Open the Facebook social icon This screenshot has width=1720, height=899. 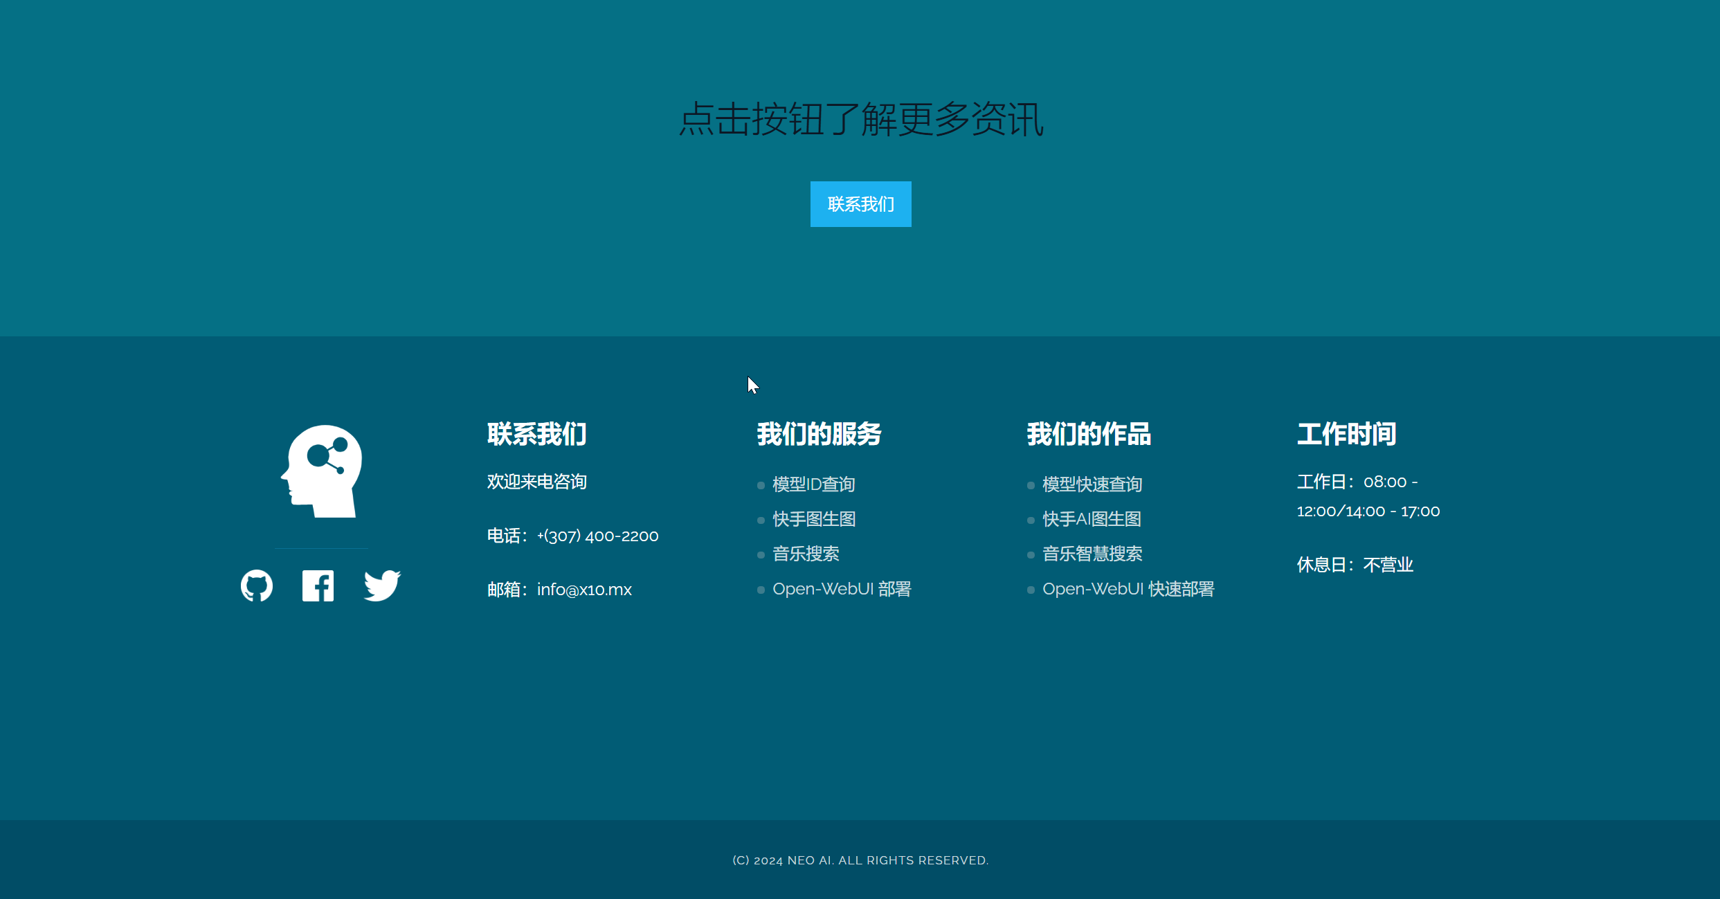pyautogui.click(x=318, y=586)
